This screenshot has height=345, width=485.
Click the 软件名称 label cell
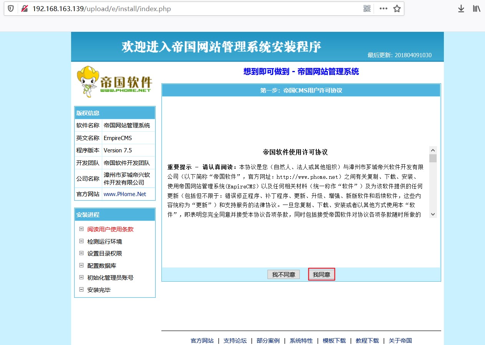coord(88,125)
